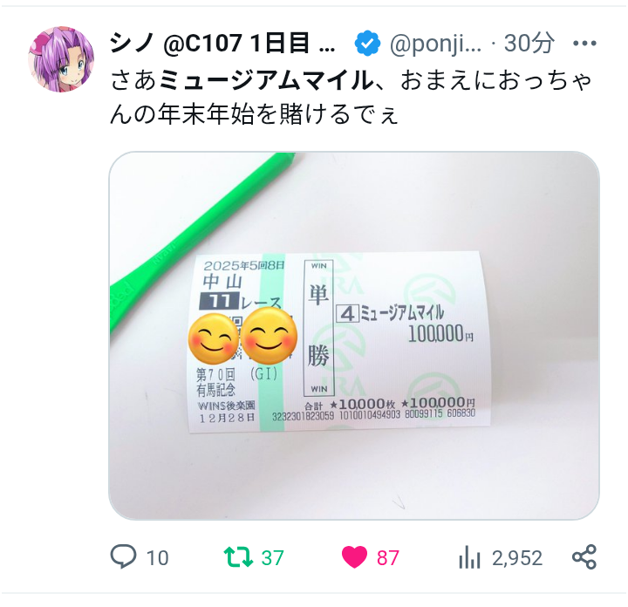Viewport: 628px width, 607px height.
Task: Click the purple-haired anime profile avatar
Action: tap(61, 59)
